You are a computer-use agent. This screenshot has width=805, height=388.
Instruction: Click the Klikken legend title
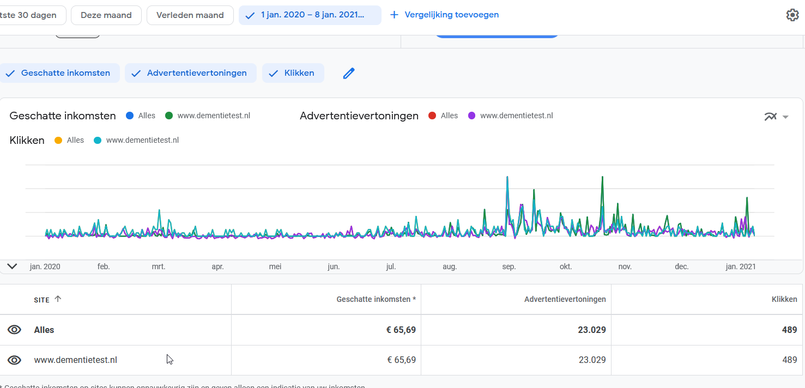[x=27, y=140]
